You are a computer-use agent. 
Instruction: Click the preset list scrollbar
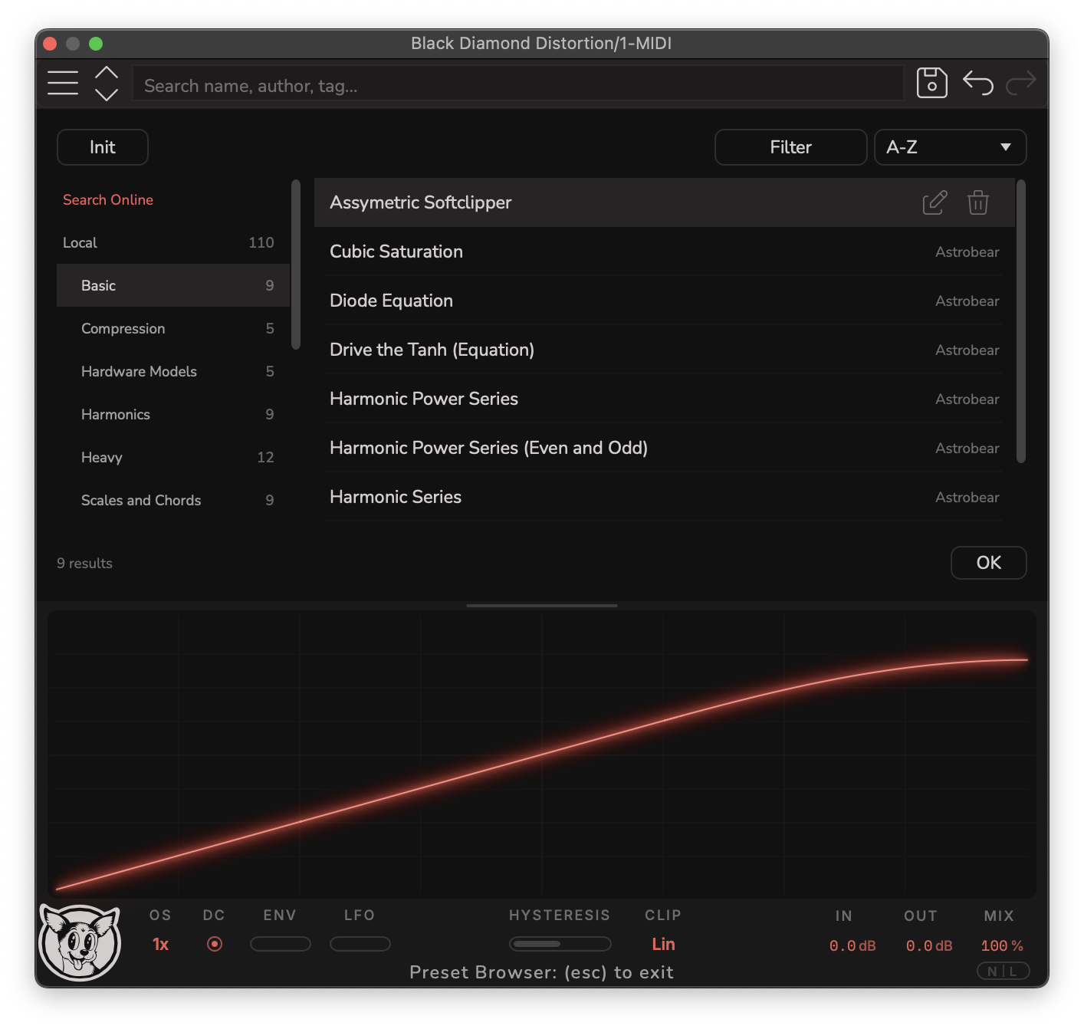pos(1021,321)
